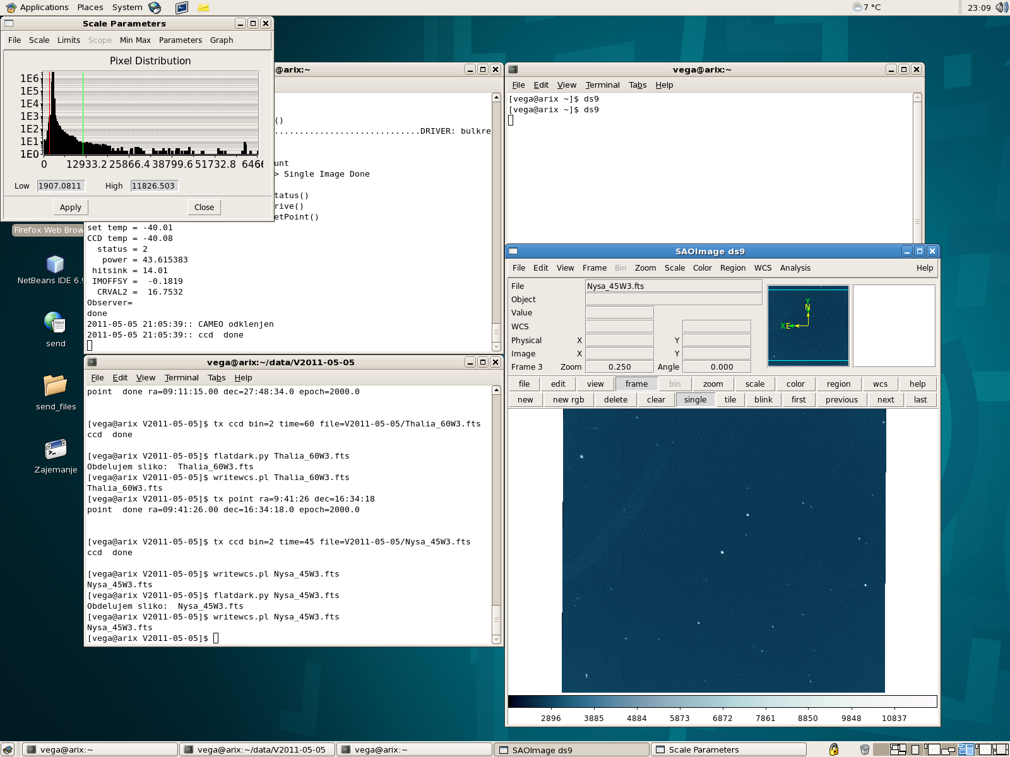Select the region button group in ds9 buttonbar

click(x=838, y=384)
